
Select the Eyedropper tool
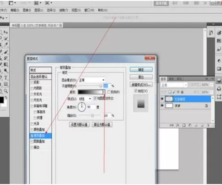[x=6, y=45]
